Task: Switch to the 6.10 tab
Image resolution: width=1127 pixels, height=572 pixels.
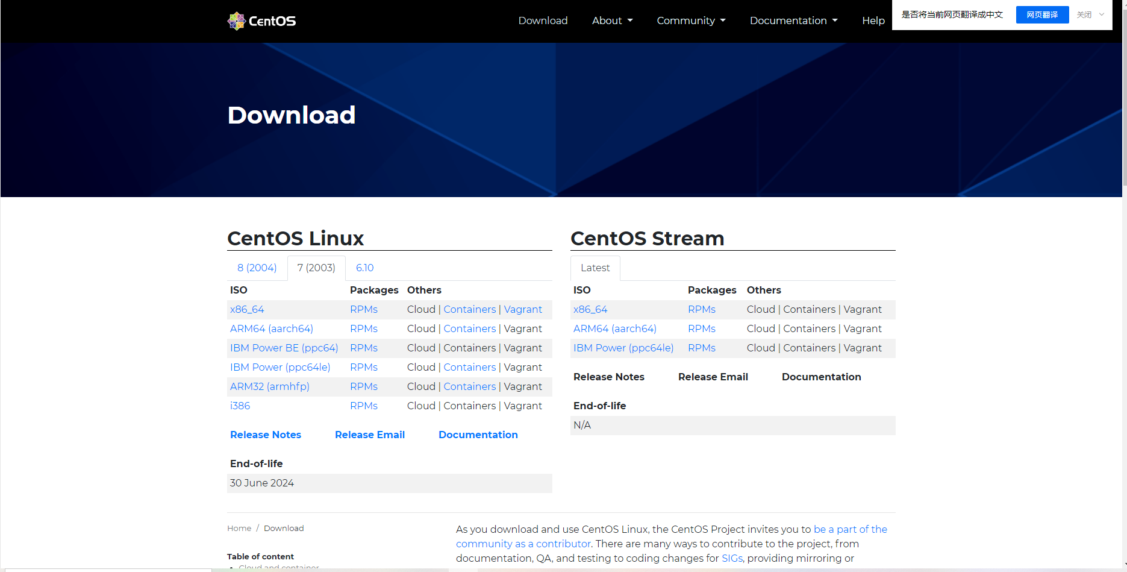Action: pos(364,268)
